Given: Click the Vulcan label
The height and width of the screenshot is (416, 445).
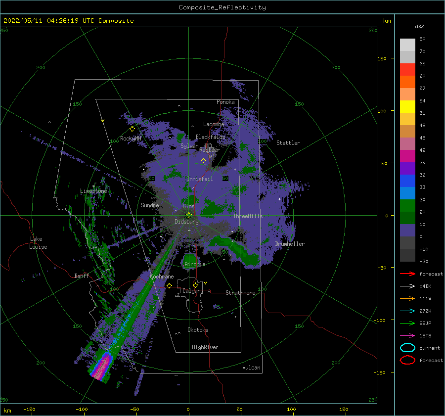Looking at the screenshot, I should tap(251, 368).
